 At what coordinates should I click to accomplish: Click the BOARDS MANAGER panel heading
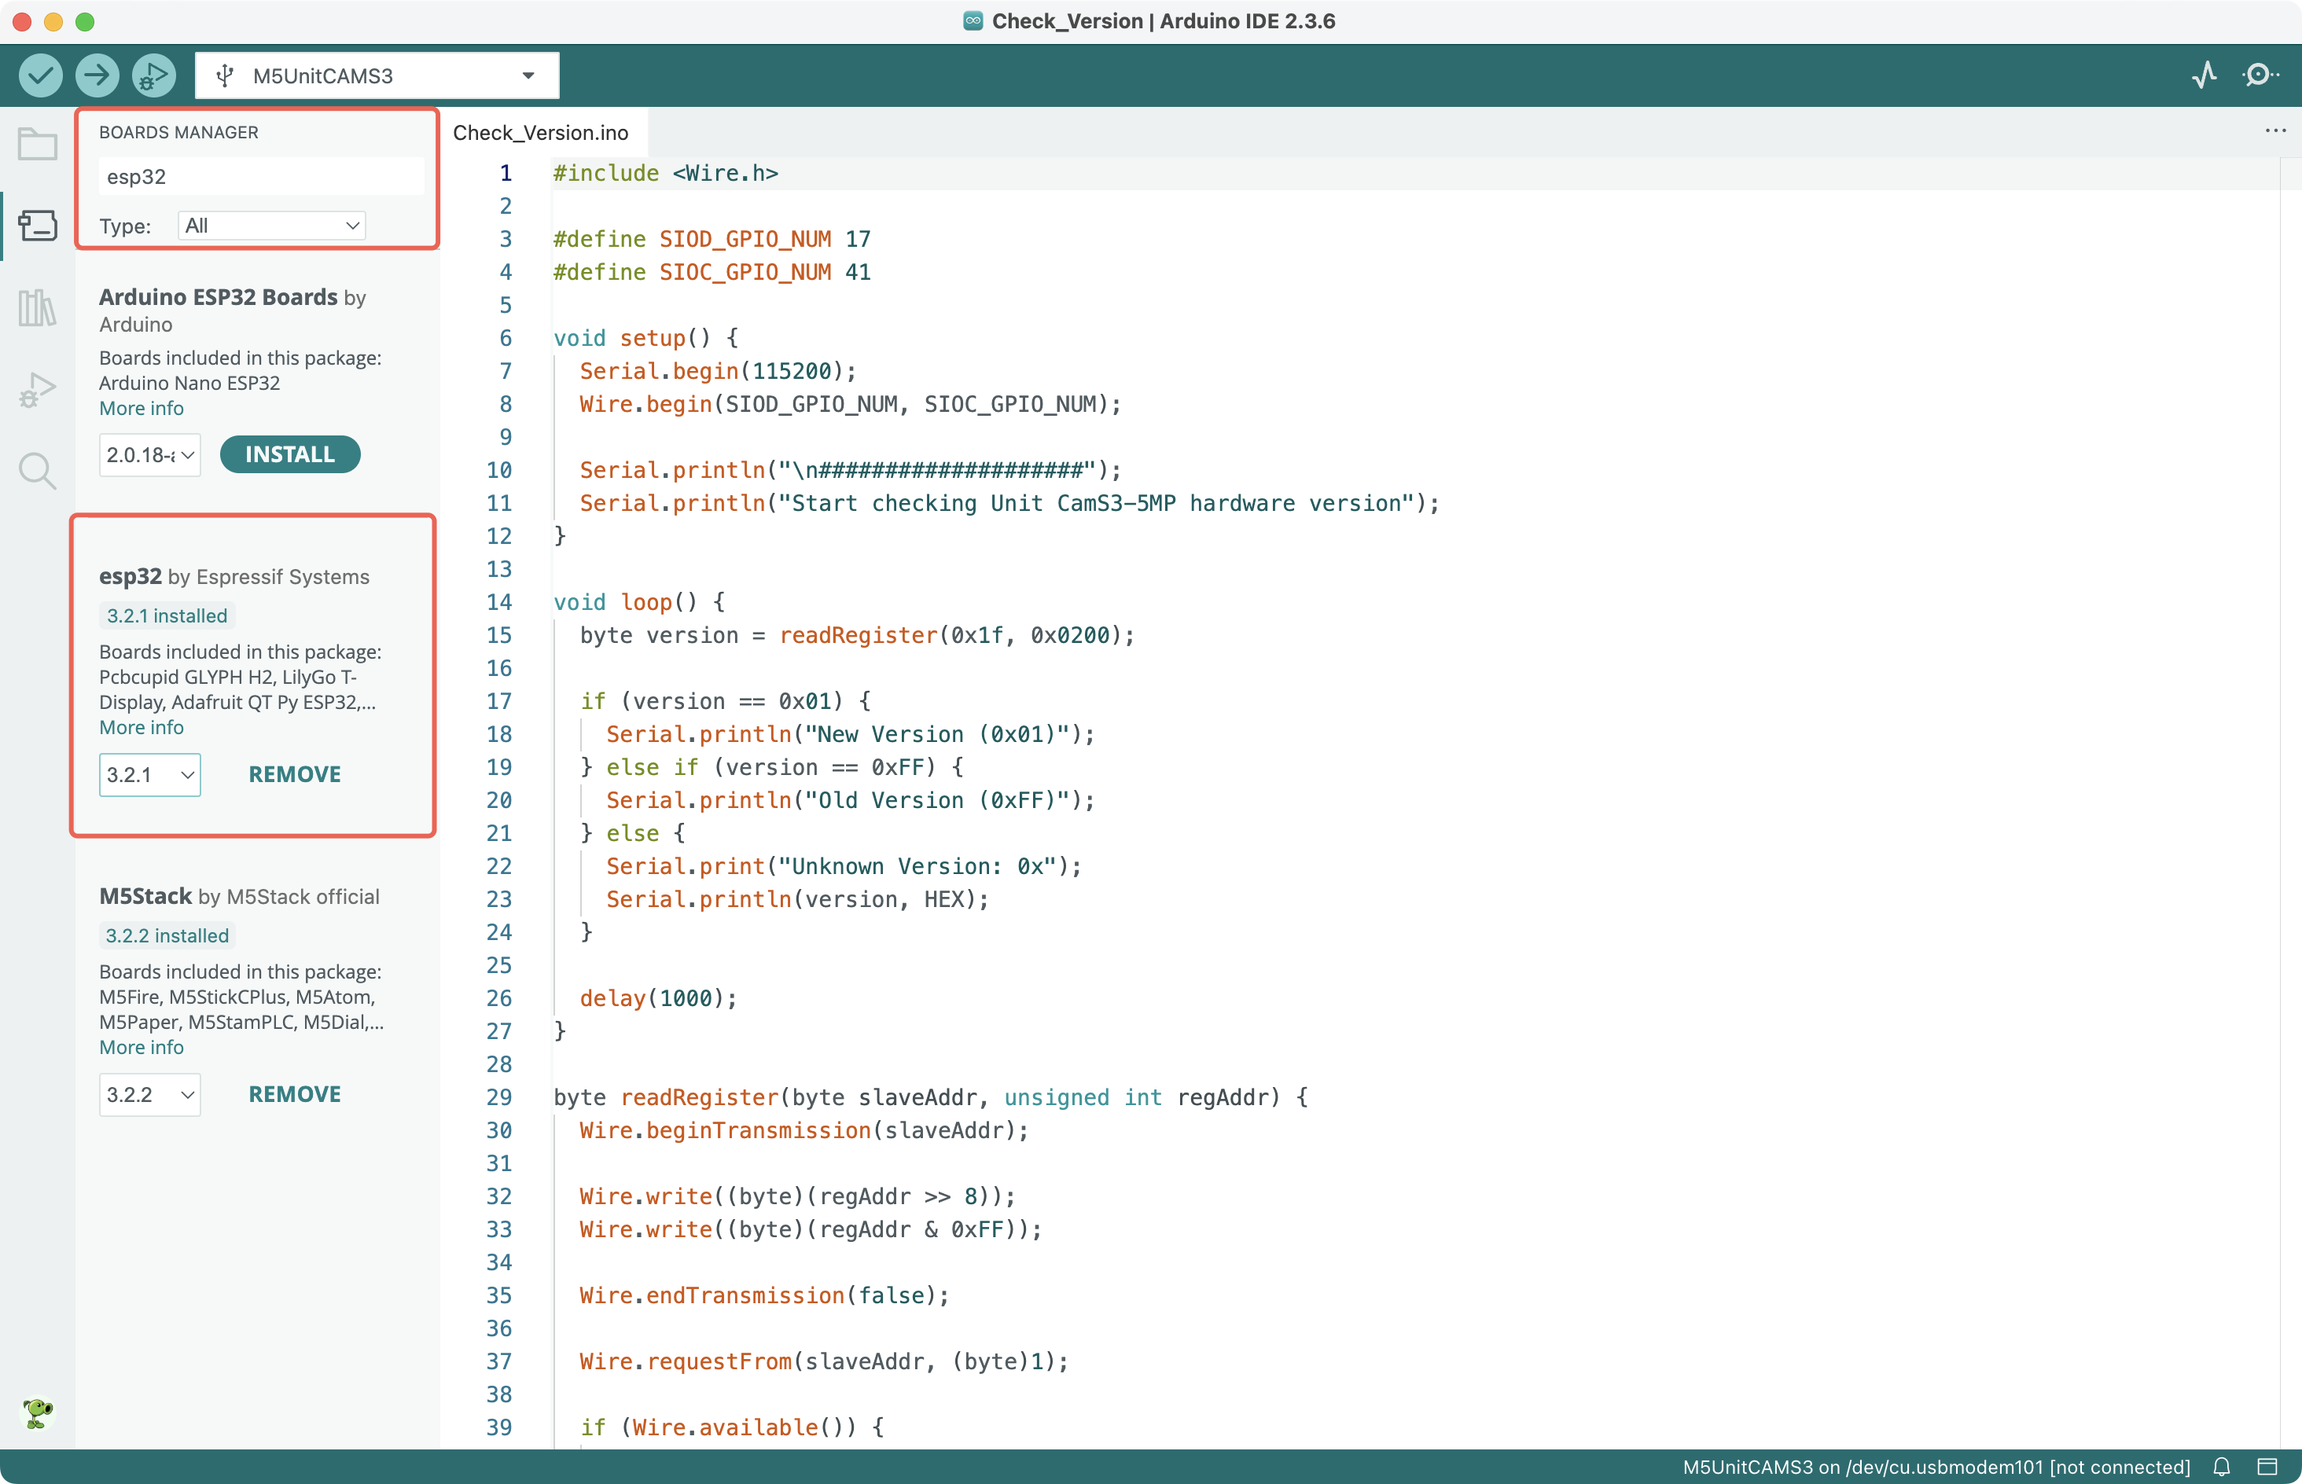[x=178, y=132]
